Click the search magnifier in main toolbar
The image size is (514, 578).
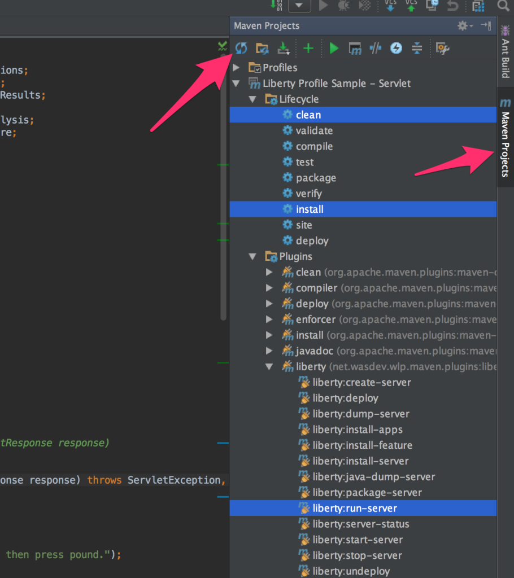coord(503,6)
